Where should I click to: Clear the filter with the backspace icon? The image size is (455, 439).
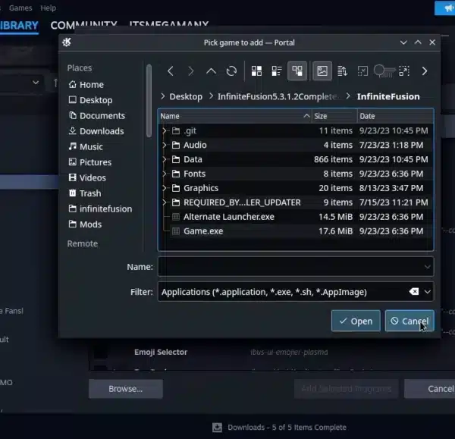(414, 291)
